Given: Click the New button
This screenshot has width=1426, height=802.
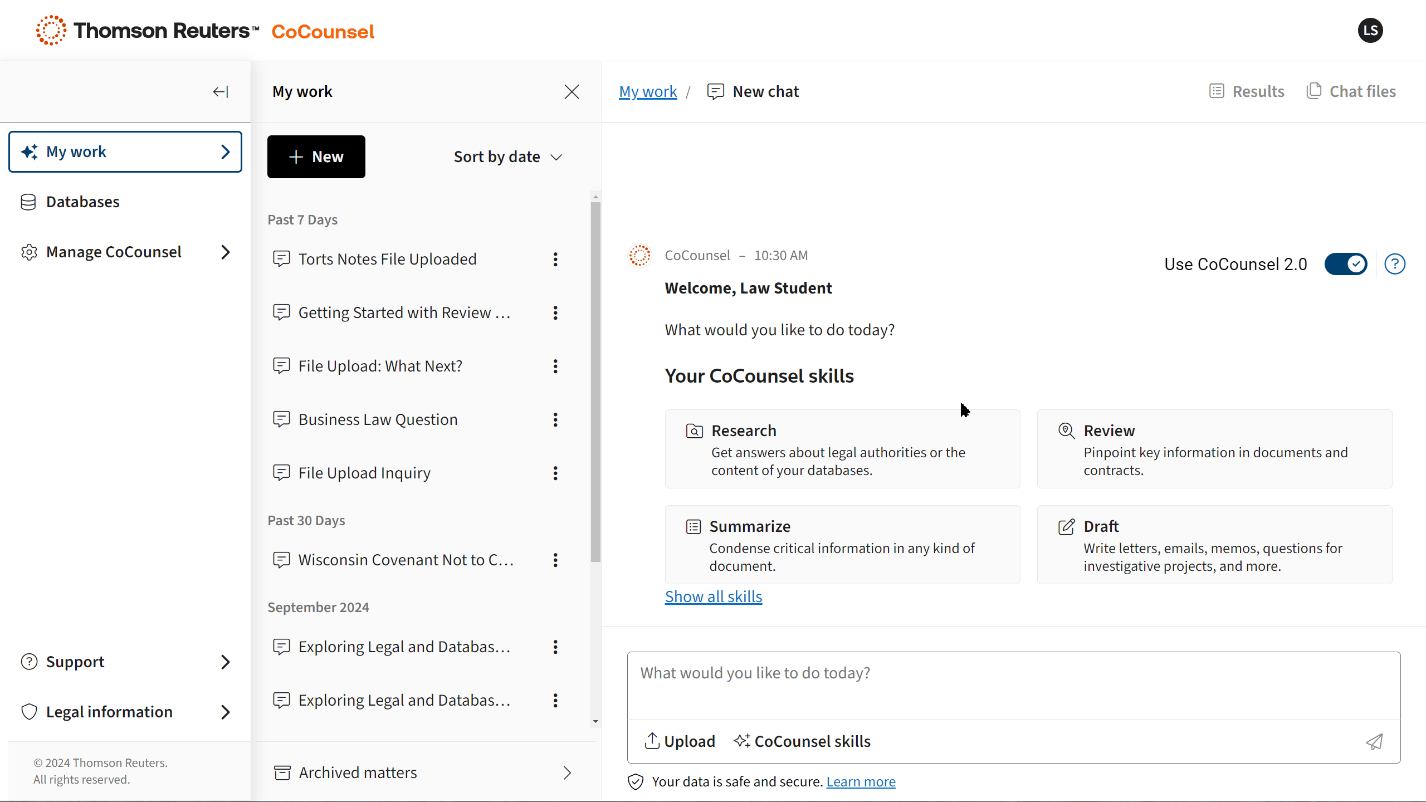Looking at the screenshot, I should pyautogui.click(x=316, y=157).
